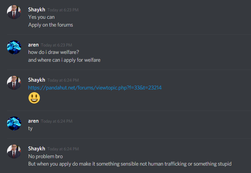Click aren's 'Today at 6:24 PM' timestamp
The width and height of the screenshot is (251, 173).
click(x=57, y=121)
